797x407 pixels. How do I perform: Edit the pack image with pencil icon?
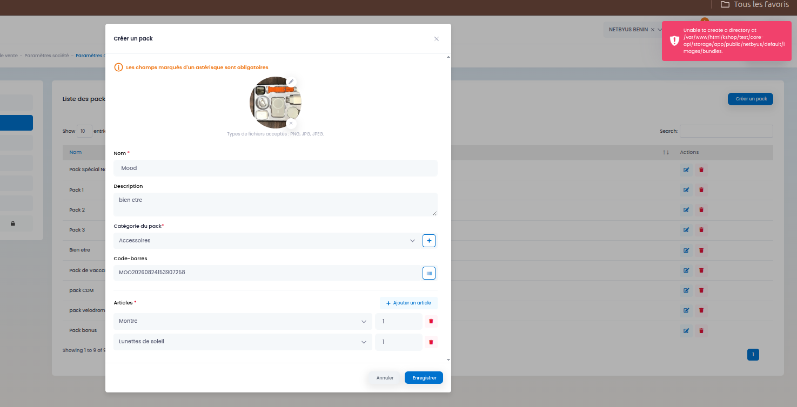291,82
